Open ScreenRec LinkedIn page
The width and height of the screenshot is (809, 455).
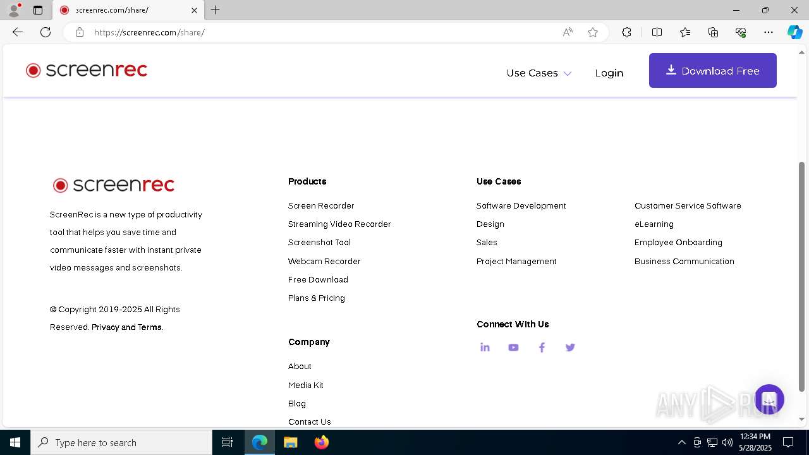pos(485,348)
